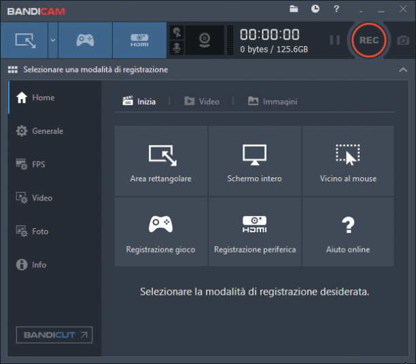Image resolution: width=416 pixels, height=364 pixels.
Task: Open the recording mode grid menu icon
Action: (13, 70)
